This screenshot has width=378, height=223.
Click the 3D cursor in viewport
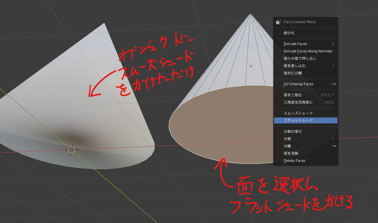(x=72, y=150)
